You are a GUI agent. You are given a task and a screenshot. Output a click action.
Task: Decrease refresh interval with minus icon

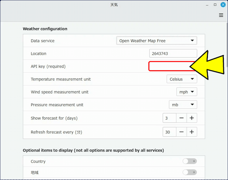pyautogui.click(x=181, y=132)
